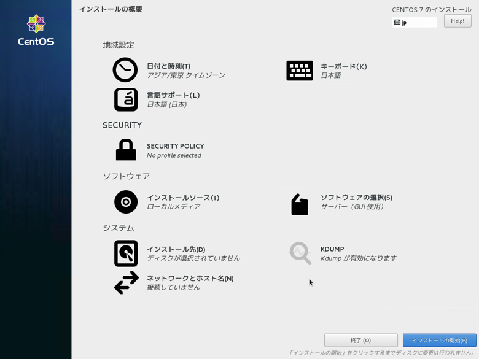
Task: Click the small keyboard icon beside jp
Action: 397,22
